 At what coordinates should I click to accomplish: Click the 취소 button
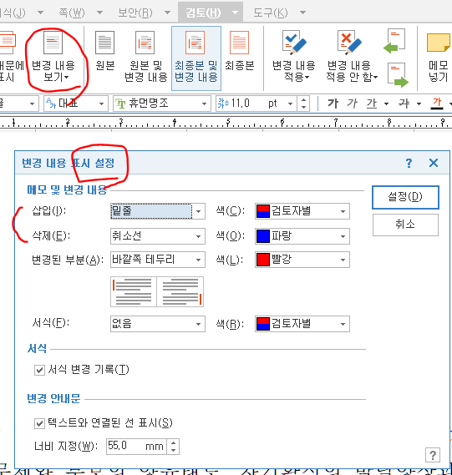pyautogui.click(x=405, y=225)
